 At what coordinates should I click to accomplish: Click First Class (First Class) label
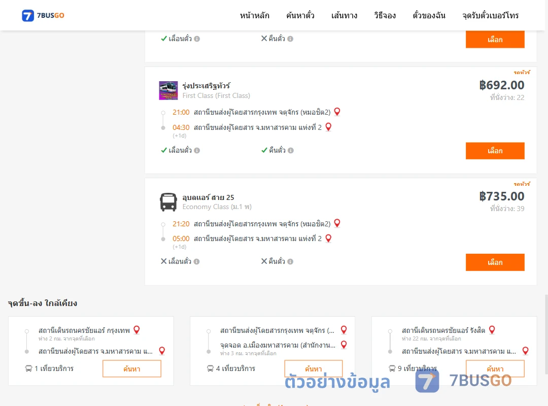click(216, 95)
